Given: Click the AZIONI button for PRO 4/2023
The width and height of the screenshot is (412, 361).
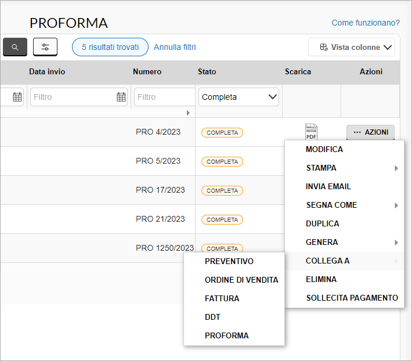Looking at the screenshot, I should pyautogui.click(x=370, y=132).
